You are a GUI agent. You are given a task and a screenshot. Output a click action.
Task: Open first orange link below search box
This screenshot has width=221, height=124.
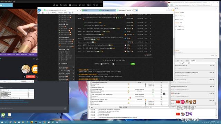point(84,70)
